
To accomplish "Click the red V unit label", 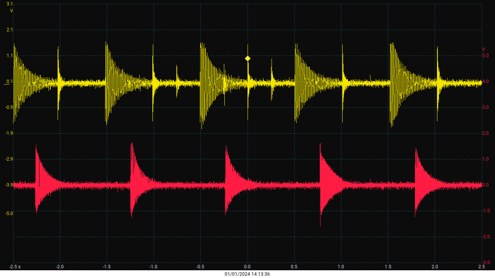I will (483, 49).
